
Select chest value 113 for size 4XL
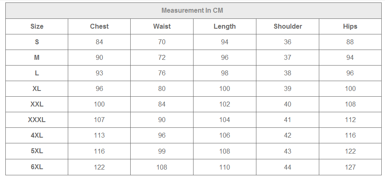pyautogui.click(x=99, y=135)
